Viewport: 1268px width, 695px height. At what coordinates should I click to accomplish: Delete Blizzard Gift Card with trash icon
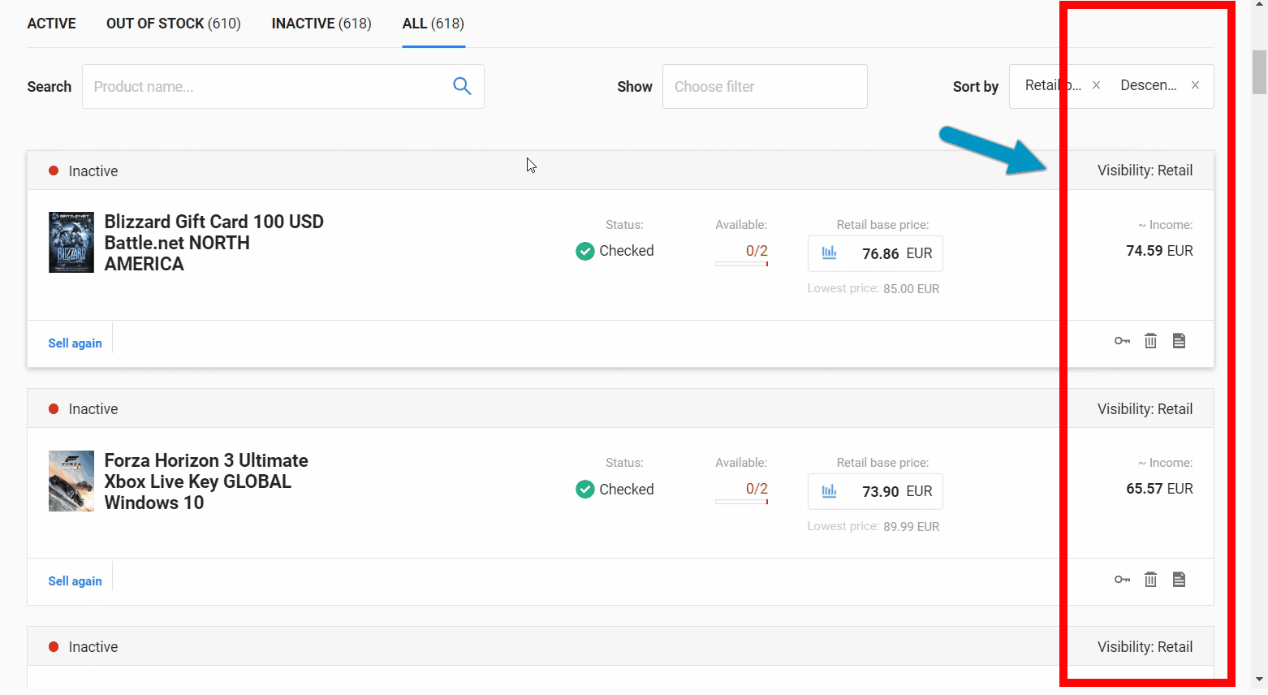1150,341
